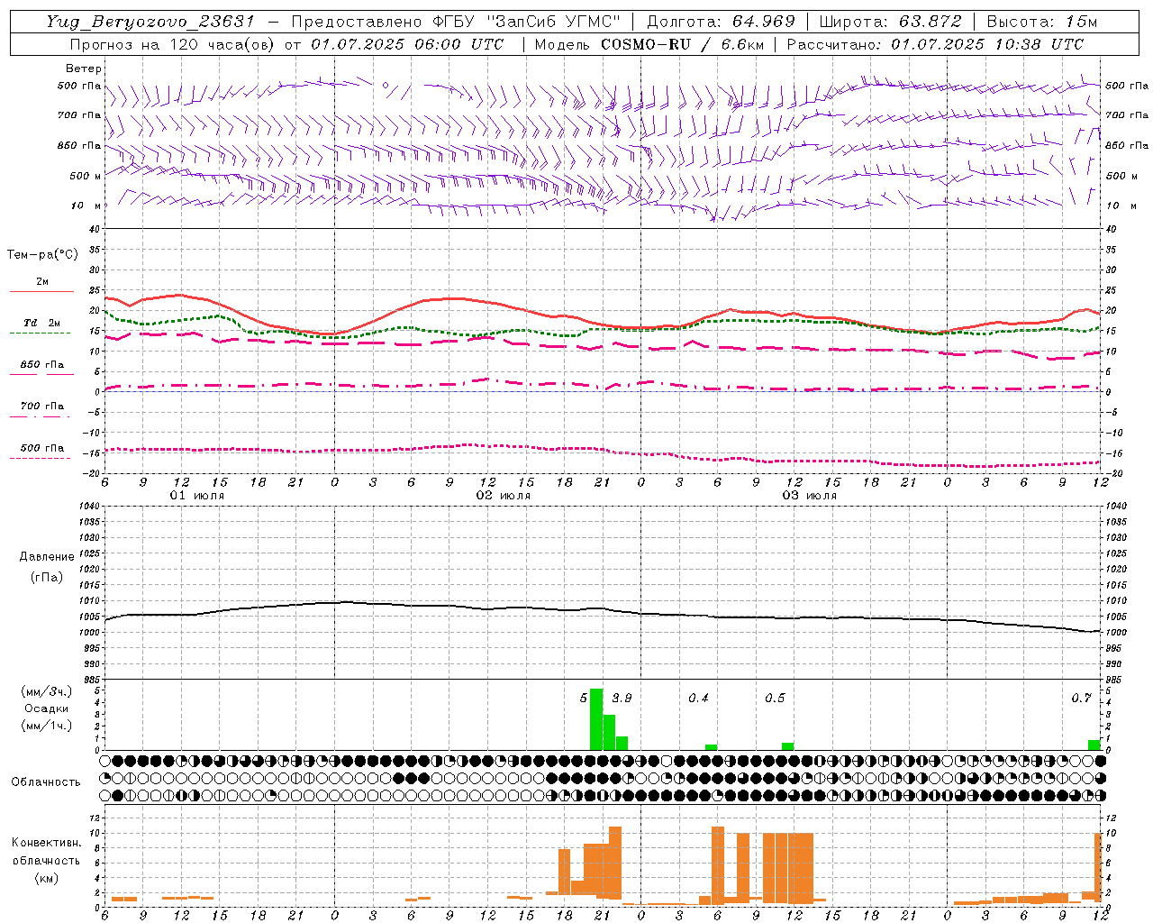Screen dimensions: 1153x923
Task: Select the Td 2м dew point legend entry
Action: pos(42,325)
